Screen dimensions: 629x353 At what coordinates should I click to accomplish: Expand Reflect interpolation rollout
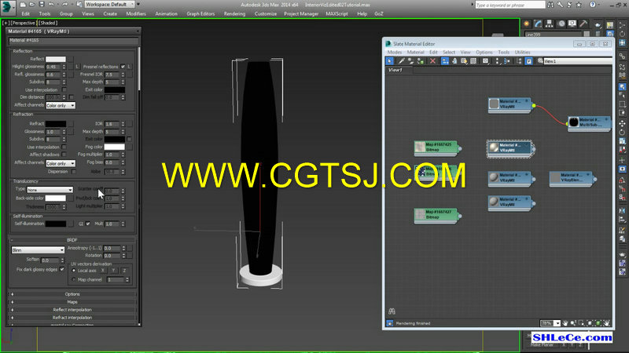tap(72, 310)
